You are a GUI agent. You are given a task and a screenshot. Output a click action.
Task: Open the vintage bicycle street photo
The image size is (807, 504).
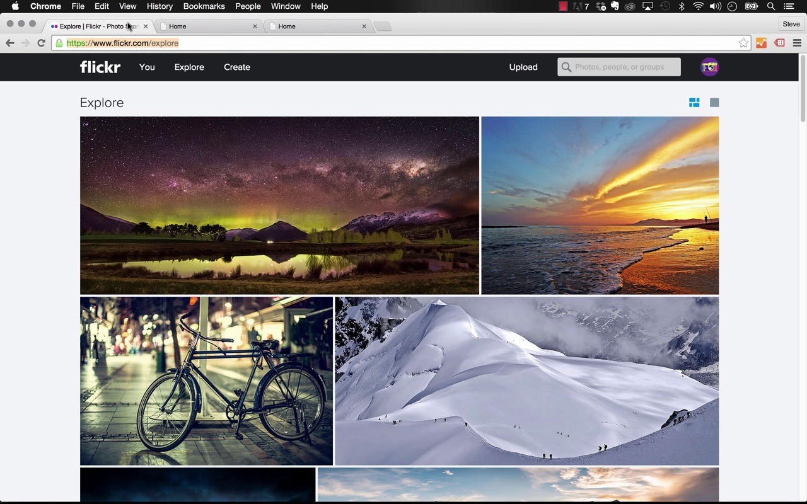coord(206,381)
